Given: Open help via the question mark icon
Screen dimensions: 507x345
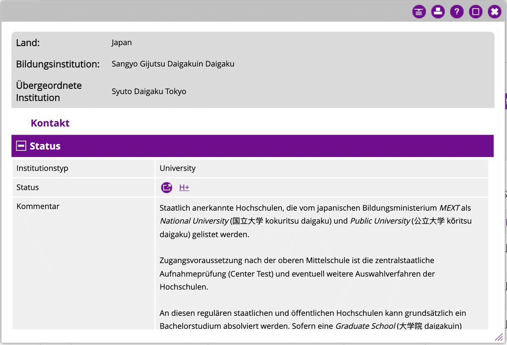Looking at the screenshot, I should [x=457, y=11].
